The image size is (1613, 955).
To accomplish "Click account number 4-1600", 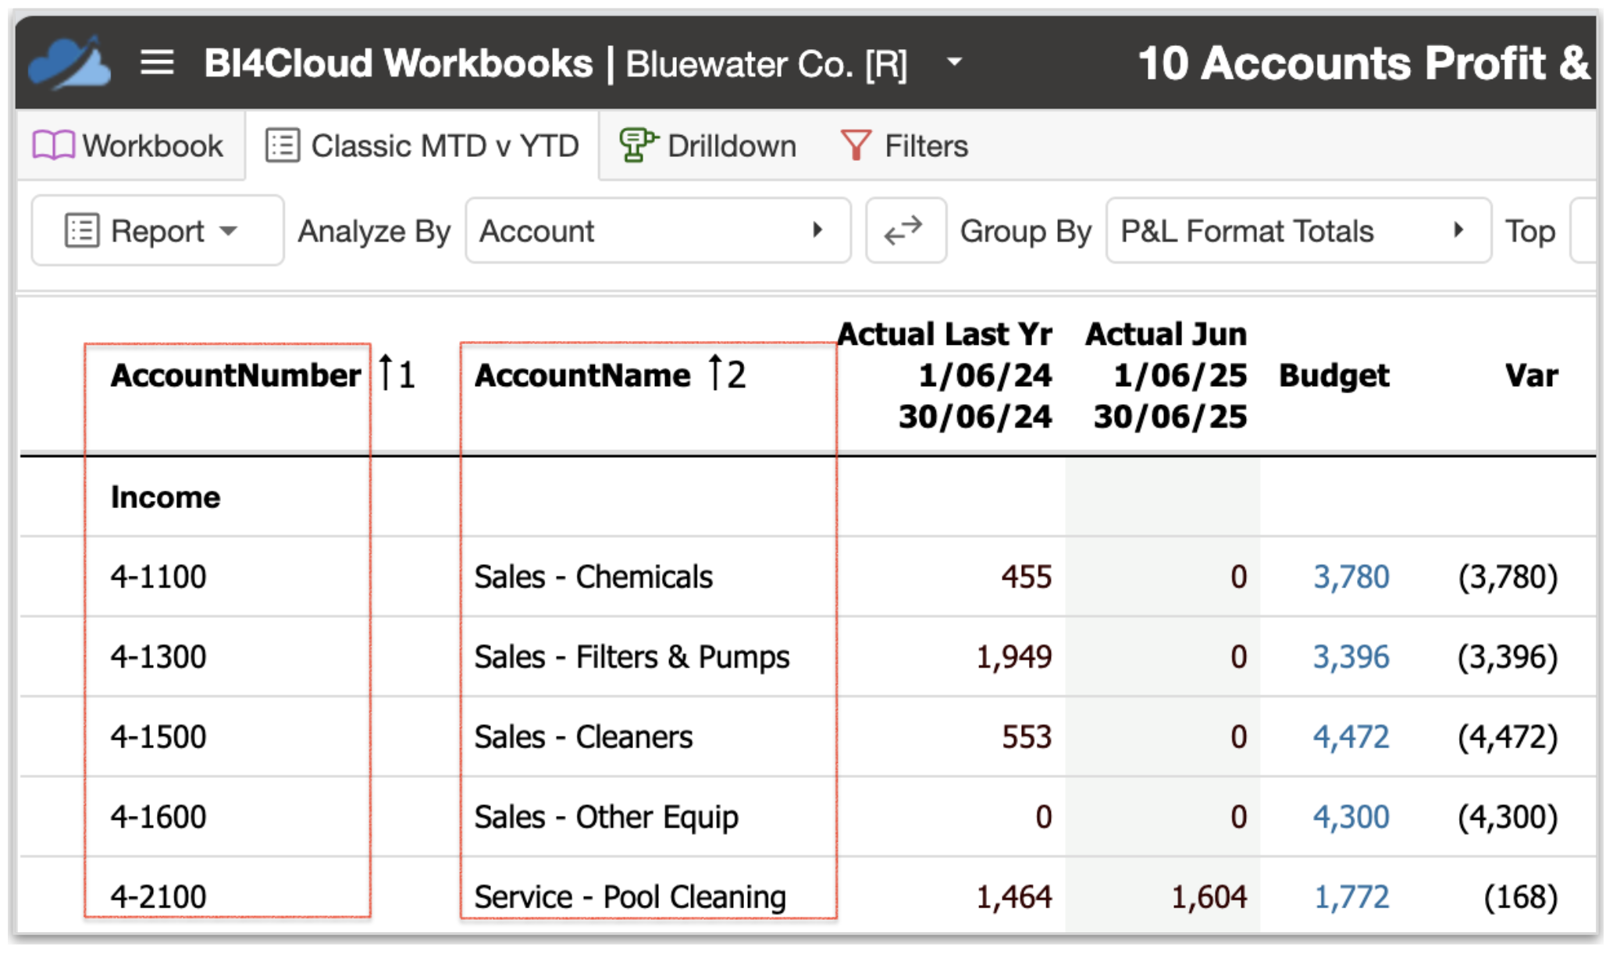I will [x=158, y=818].
